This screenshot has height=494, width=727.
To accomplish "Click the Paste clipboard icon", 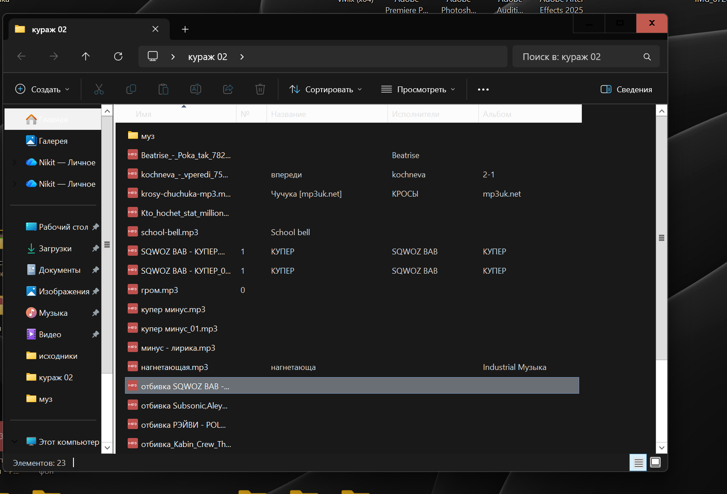I will [163, 89].
